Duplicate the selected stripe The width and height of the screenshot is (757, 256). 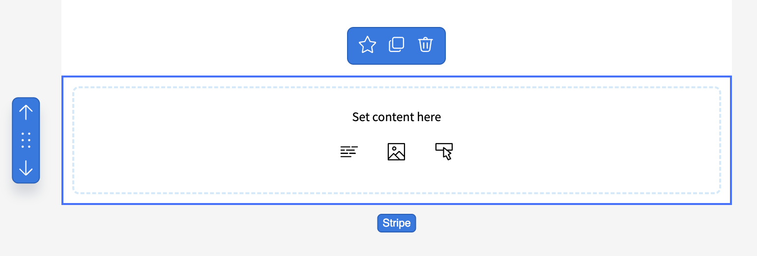396,45
